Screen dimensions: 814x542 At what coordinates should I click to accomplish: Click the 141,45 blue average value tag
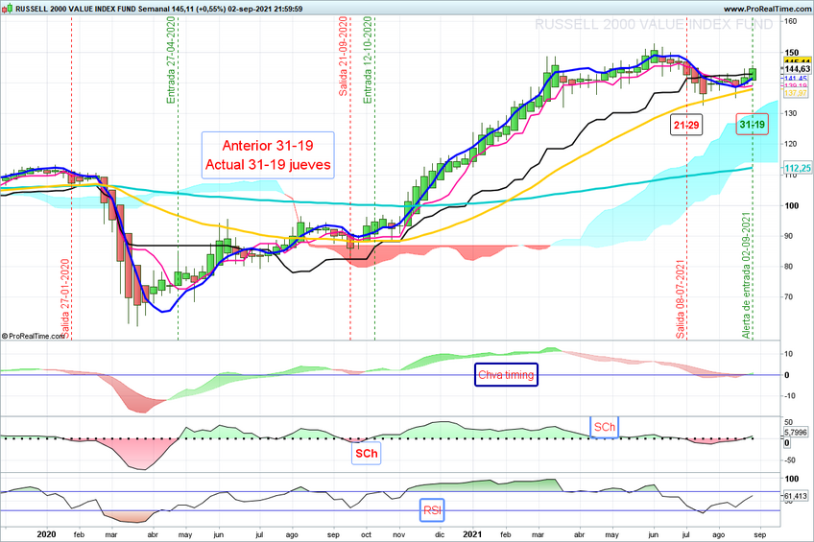click(796, 79)
